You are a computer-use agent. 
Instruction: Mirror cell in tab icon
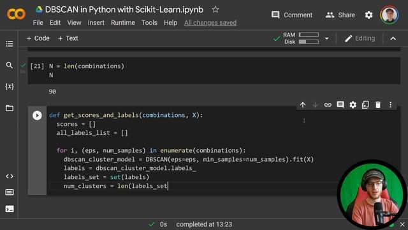pyautogui.click(x=365, y=105)
